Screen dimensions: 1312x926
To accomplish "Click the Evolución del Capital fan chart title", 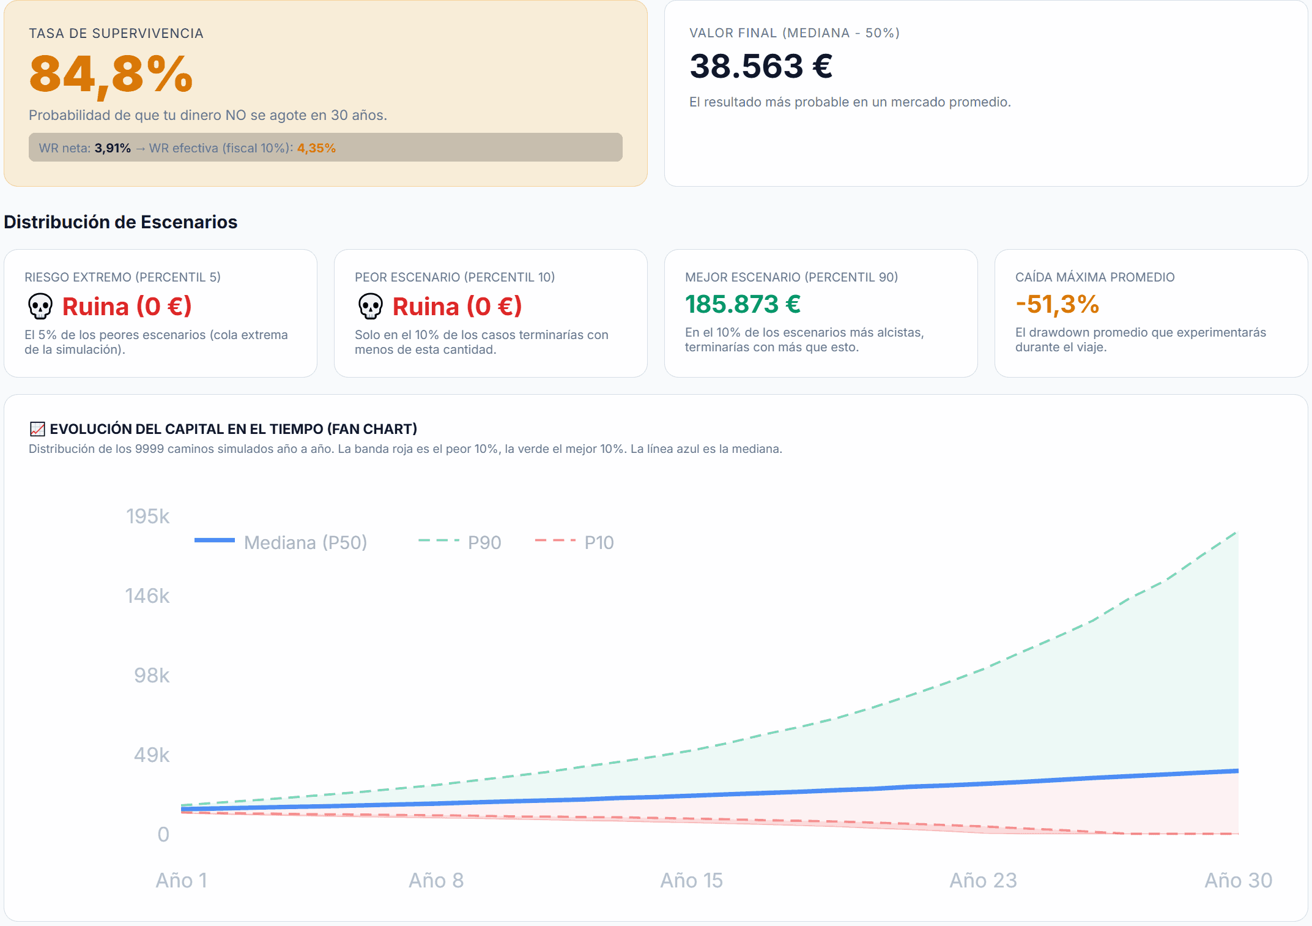I will (234, 429).
